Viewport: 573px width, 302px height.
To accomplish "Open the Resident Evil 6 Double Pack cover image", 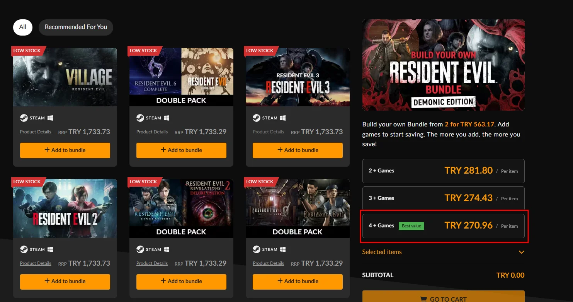I will click(181, 77).
